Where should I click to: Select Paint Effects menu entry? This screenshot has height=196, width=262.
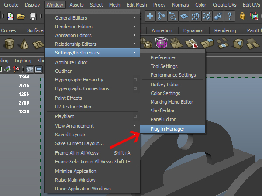92,98
